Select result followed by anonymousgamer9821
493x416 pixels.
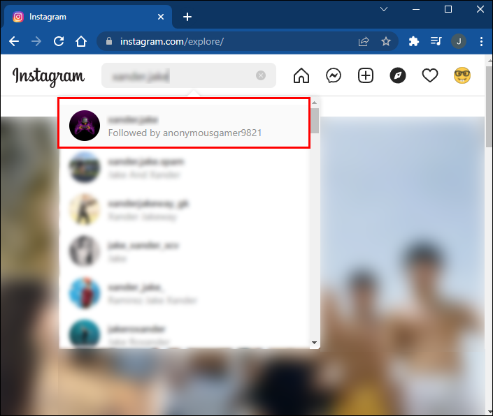click(184, 126)
